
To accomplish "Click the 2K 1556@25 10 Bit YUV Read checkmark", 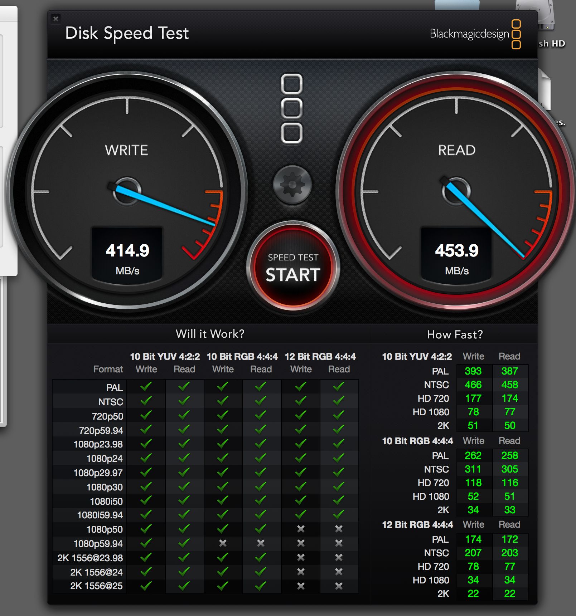I will [x=184, y=586].
